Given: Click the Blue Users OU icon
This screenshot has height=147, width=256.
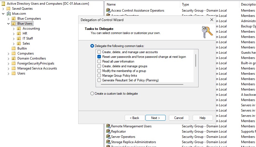Looking at the screenshot, I should (14, 24).
